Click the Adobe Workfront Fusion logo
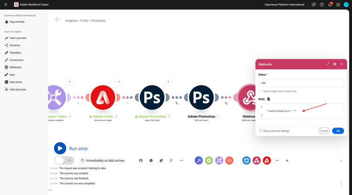This screenshot has width=352, height=195. click(x=16, y=5)
